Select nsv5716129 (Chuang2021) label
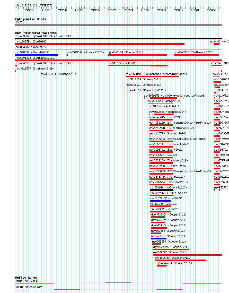The image size is (229, 293). pos(143,85)
